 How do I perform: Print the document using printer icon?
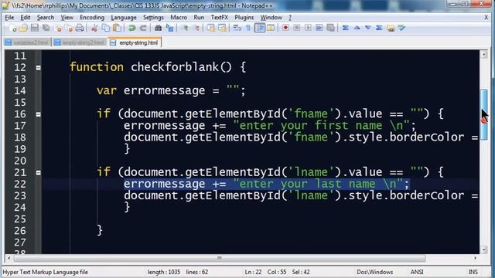pyautogui.click(x=80, y=28)
